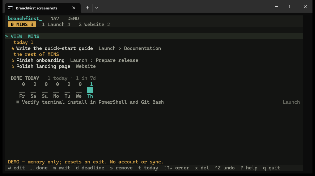Select the Polish landing page task
315x176 pixels.
point(43,66)
